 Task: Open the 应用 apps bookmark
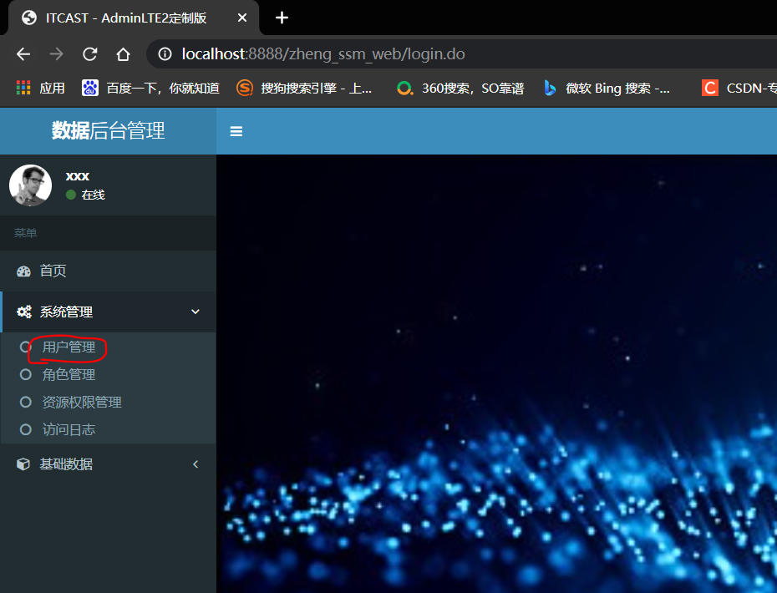click(41, 89)
